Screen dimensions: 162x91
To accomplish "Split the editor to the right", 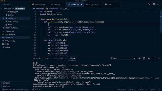I will (x=154, y=5).
